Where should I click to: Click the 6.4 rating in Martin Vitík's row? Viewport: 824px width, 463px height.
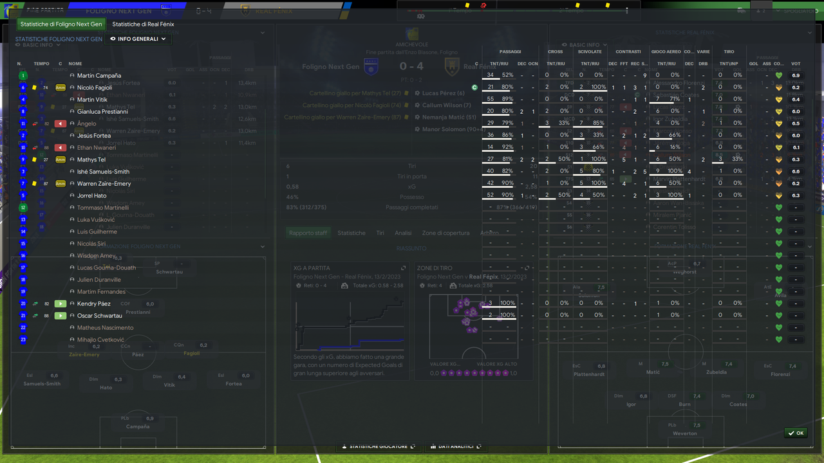click(x=796, y=100)
